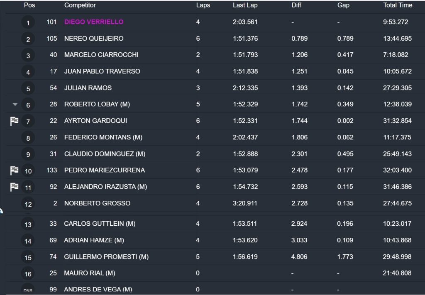Image resolution: width=425 pixels, height=295 pixels.
Task: Select the position 1 circle badge
Action: [x=28, y=22]
